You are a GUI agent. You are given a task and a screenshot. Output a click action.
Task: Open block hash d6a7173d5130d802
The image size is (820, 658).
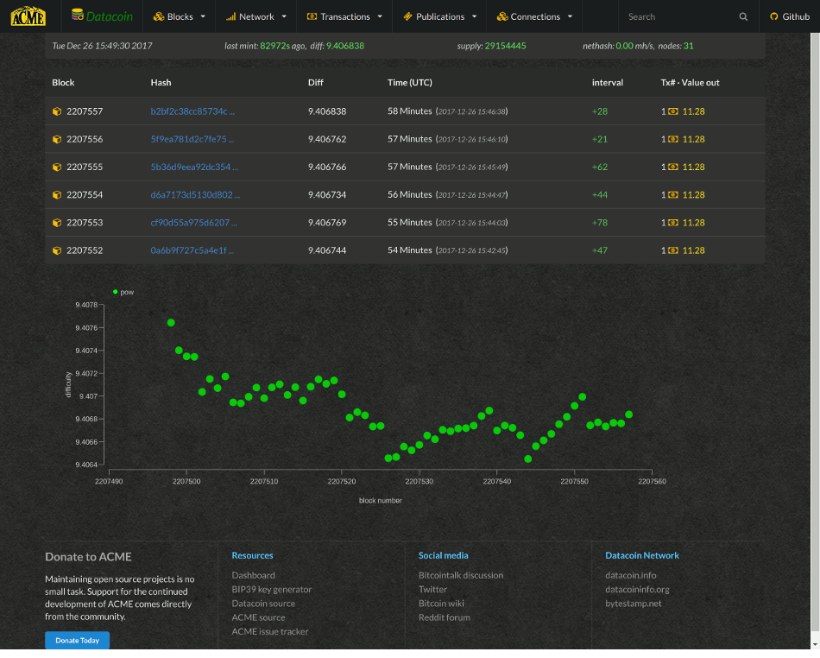195,194
